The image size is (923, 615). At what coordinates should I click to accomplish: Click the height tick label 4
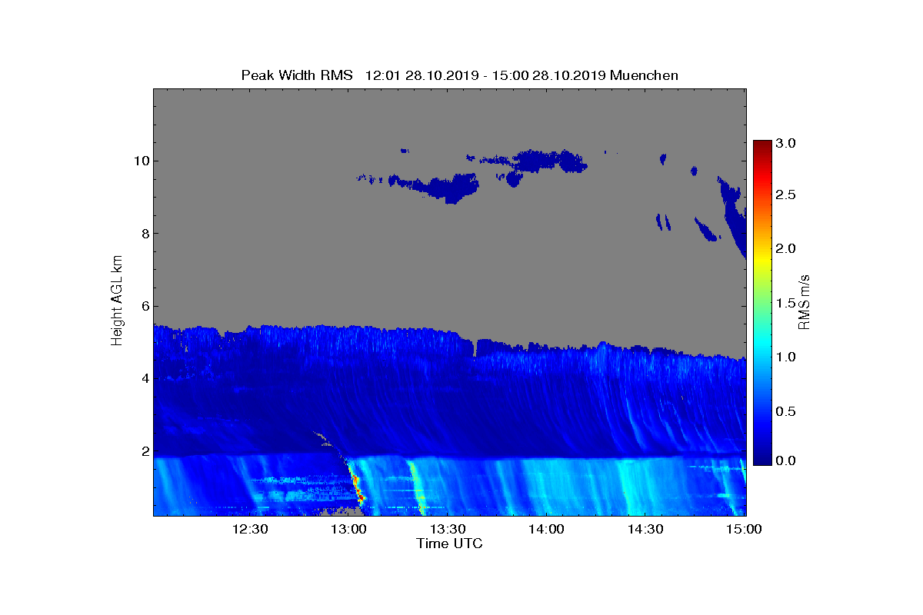[145, 378]
